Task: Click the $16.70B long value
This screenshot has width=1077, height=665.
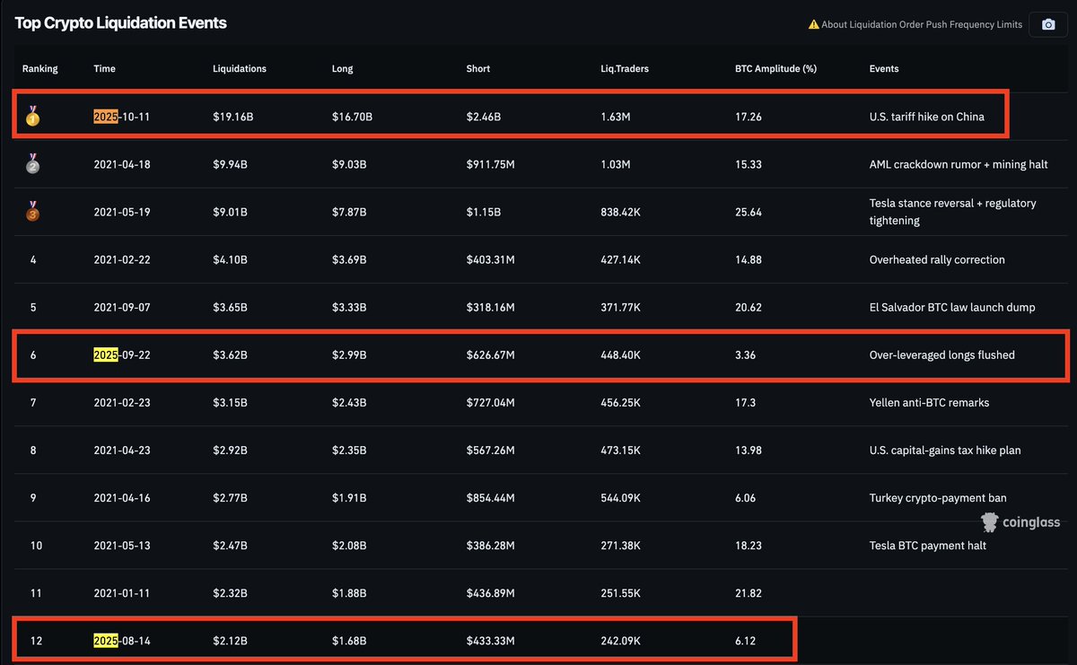Action: pos(352,117)
